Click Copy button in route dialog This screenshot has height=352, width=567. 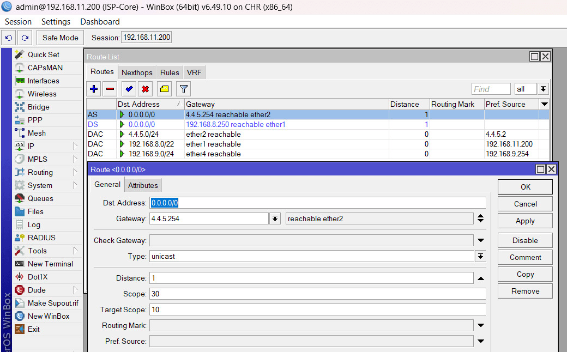pos(525,274)
